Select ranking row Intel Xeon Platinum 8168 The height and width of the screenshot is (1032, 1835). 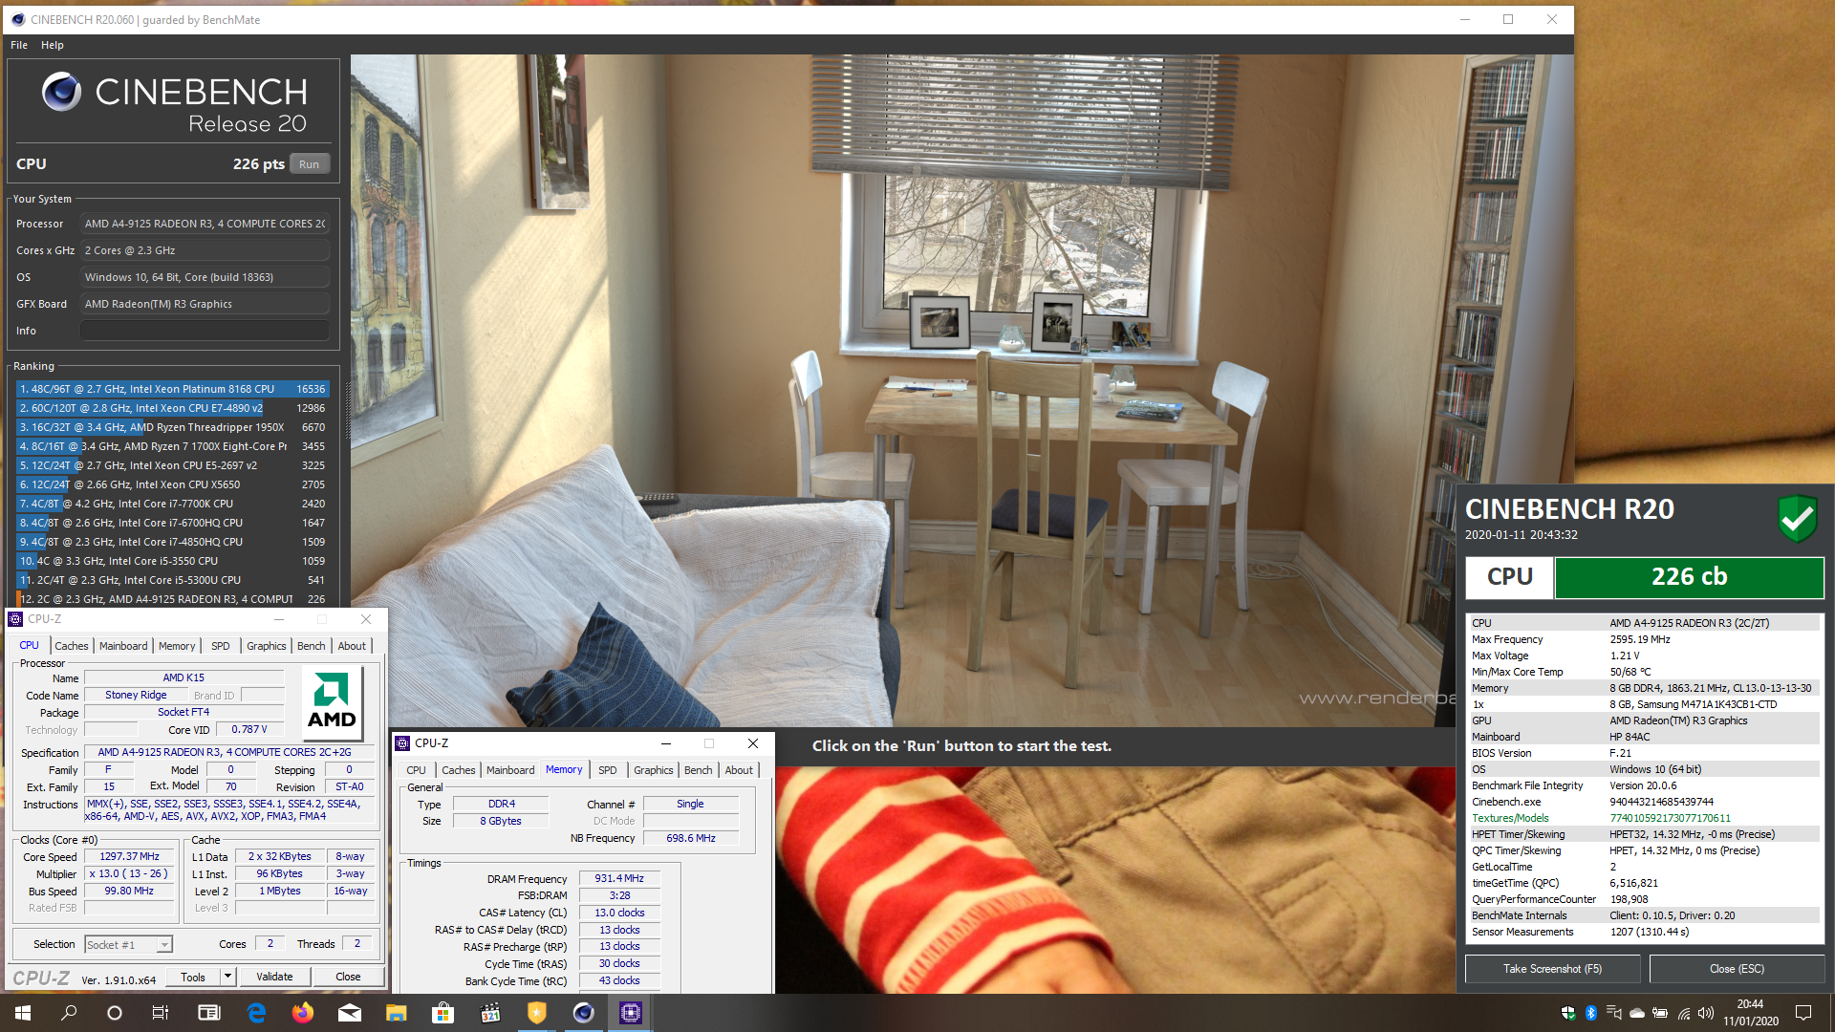tap(172, 389)
